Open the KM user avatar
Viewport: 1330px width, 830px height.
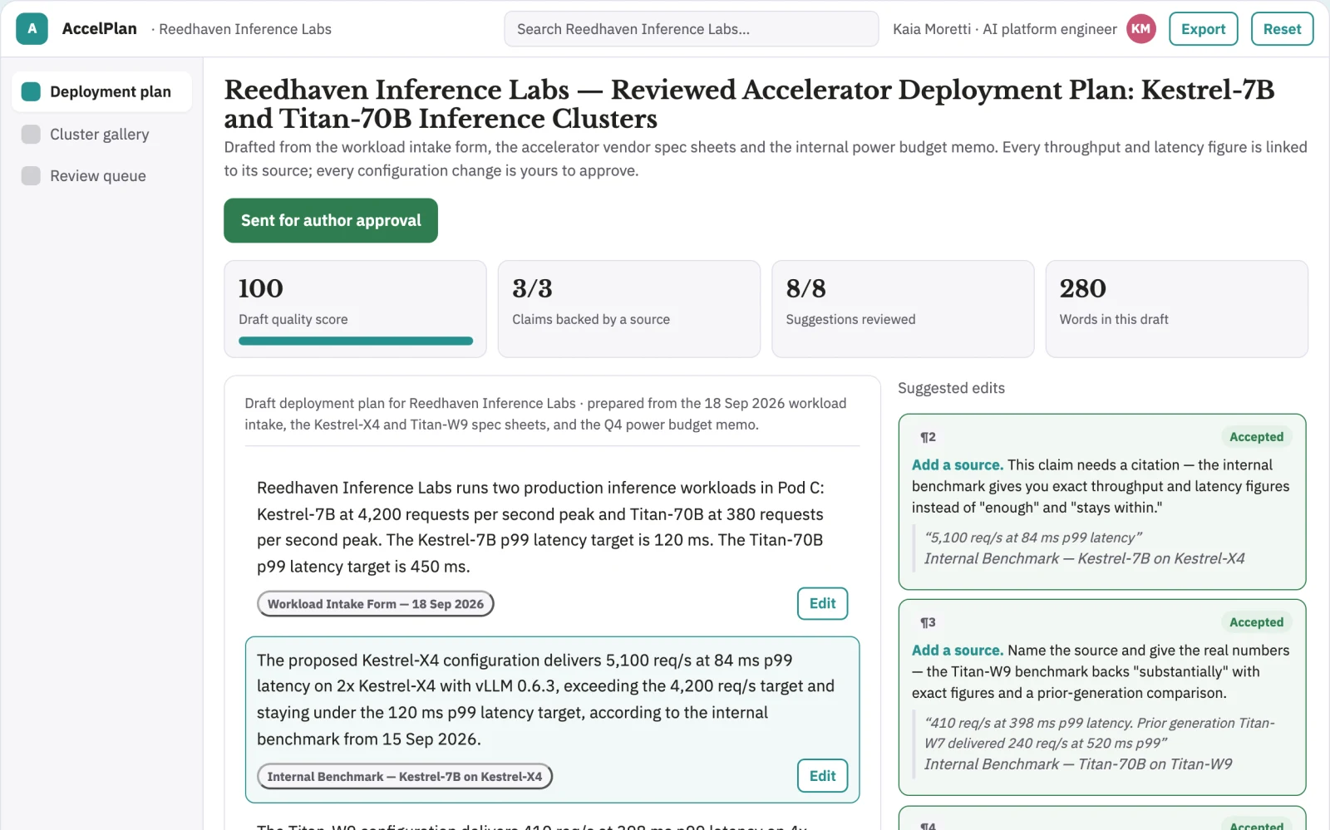click(1140, 29)
